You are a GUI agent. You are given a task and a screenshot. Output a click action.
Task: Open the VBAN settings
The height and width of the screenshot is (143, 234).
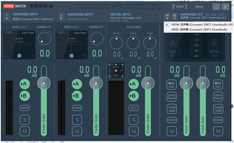tap(180, 7)
